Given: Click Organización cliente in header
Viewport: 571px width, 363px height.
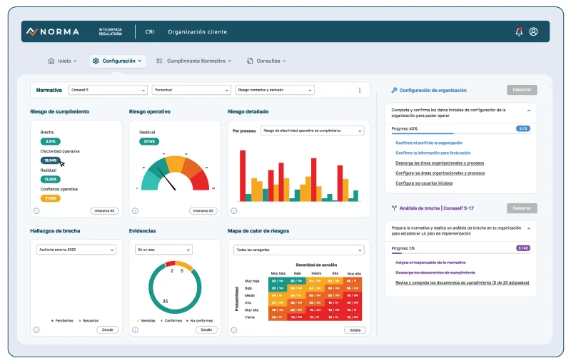Looking at the screenshot, I should point(198,31).
